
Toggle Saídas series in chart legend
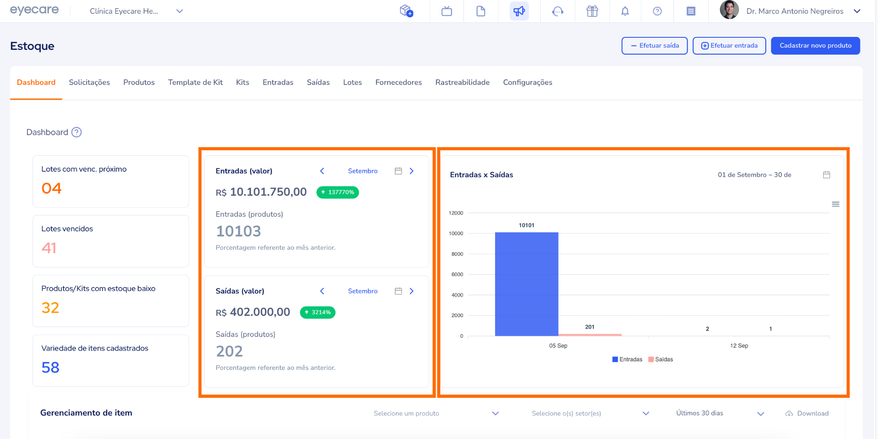tap(661, 359)
